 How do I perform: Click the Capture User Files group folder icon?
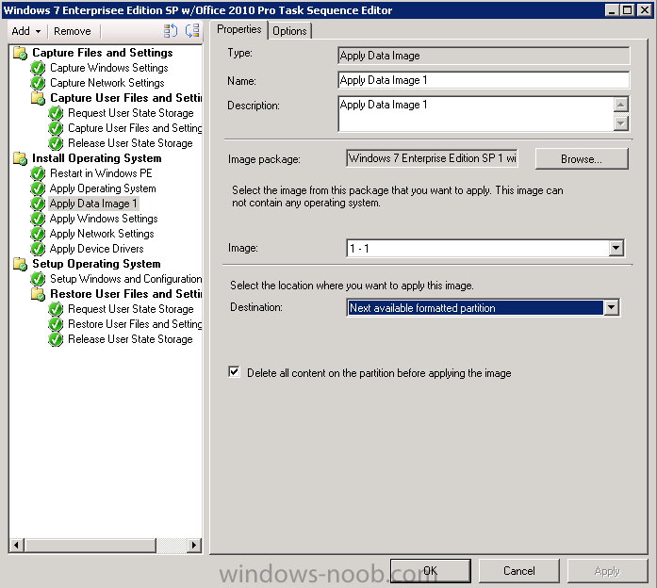pyautogui.click(x=38, y=98)
